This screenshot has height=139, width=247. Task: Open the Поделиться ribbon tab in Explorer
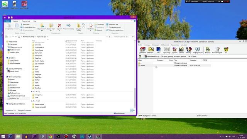coord(26,21)
